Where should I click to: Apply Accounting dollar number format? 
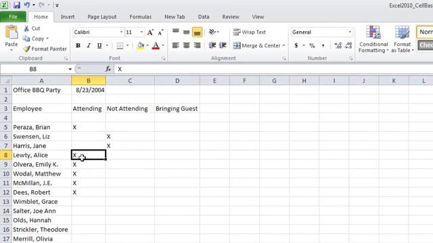coord(296,45)
